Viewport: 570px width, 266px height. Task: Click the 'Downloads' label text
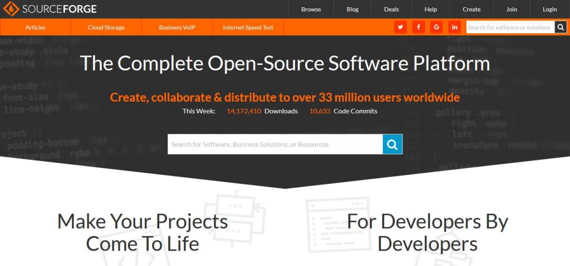[x=281, y=111]
